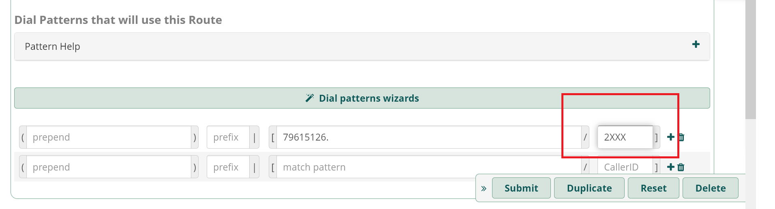This screenshot has height=209, width=775.
Task: Focus the empty match pattern field
Action: 429,167
